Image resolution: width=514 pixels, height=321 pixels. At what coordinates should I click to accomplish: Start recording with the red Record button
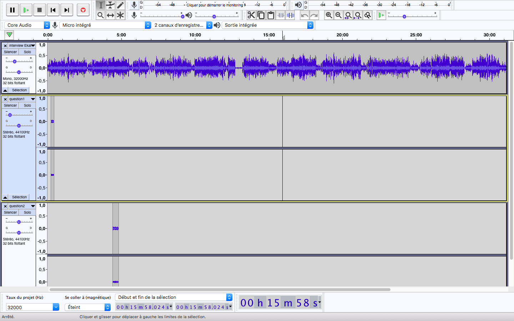(x=83, y=10)
